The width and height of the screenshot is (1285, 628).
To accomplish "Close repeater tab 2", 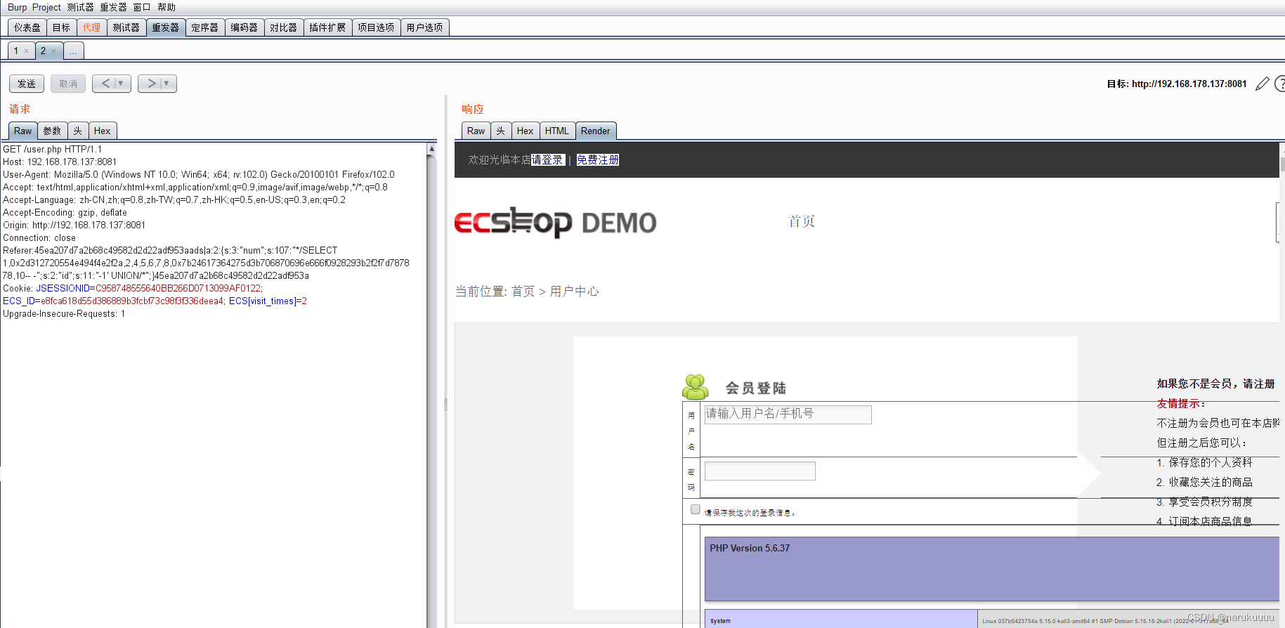I will (53, 51).
